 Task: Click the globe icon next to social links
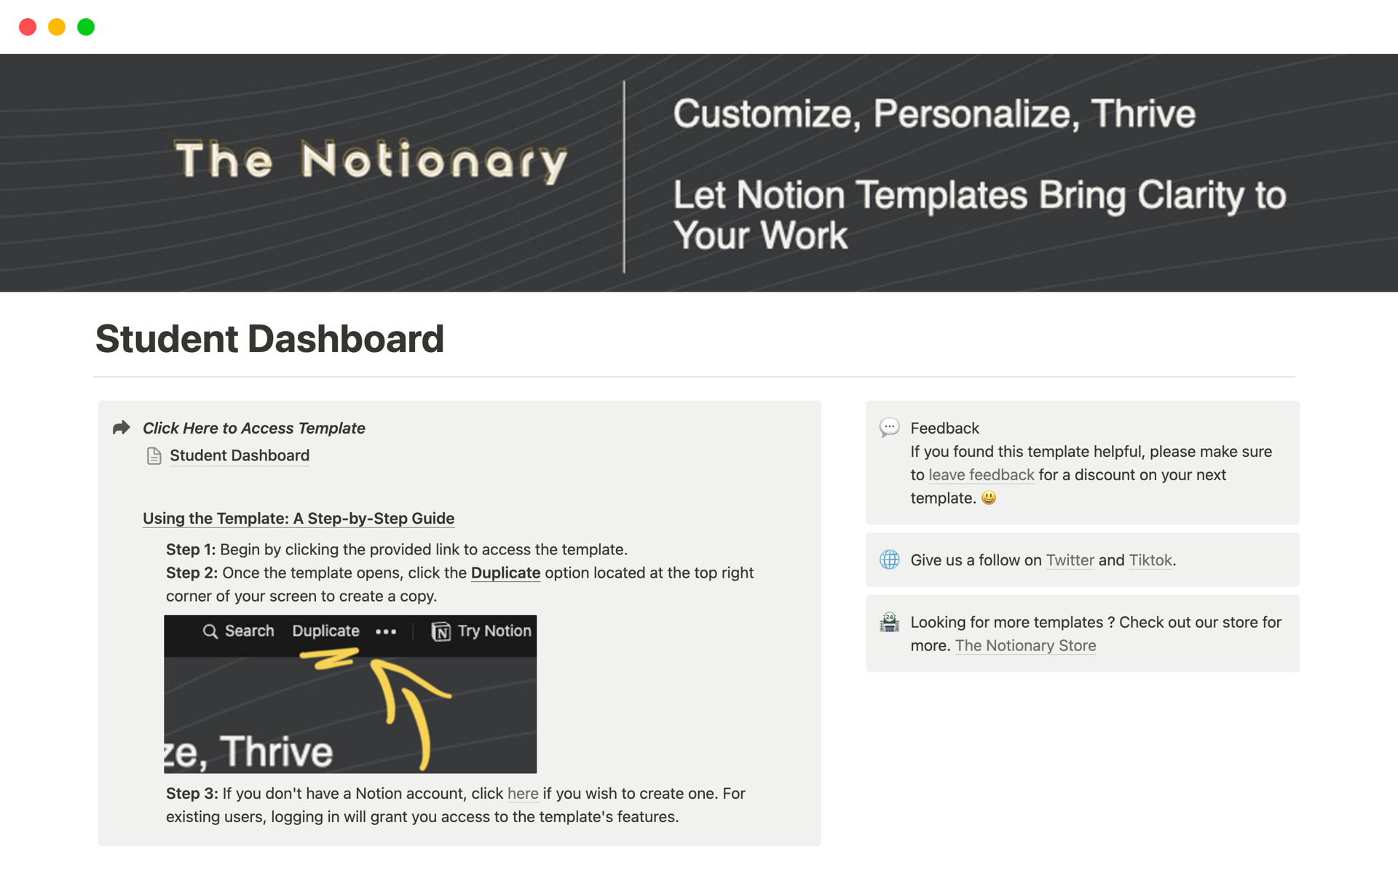(890, 560)
